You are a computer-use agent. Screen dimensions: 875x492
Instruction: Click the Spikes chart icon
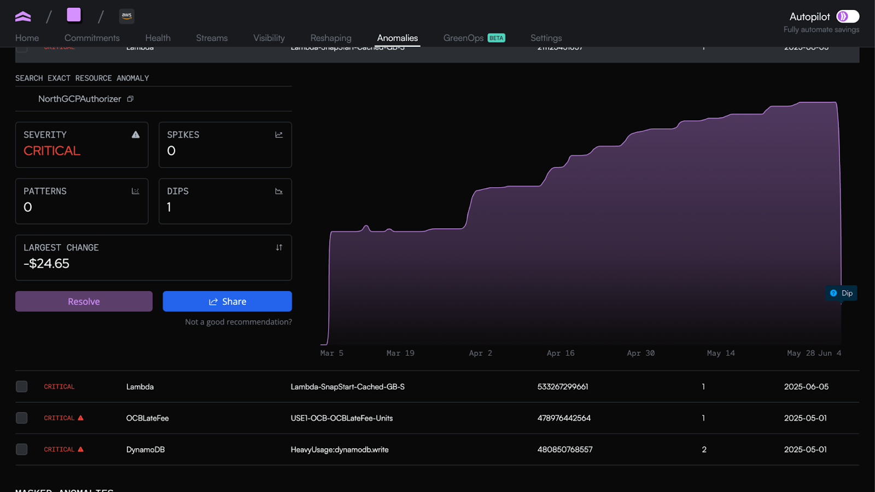[x=279, y=135]
